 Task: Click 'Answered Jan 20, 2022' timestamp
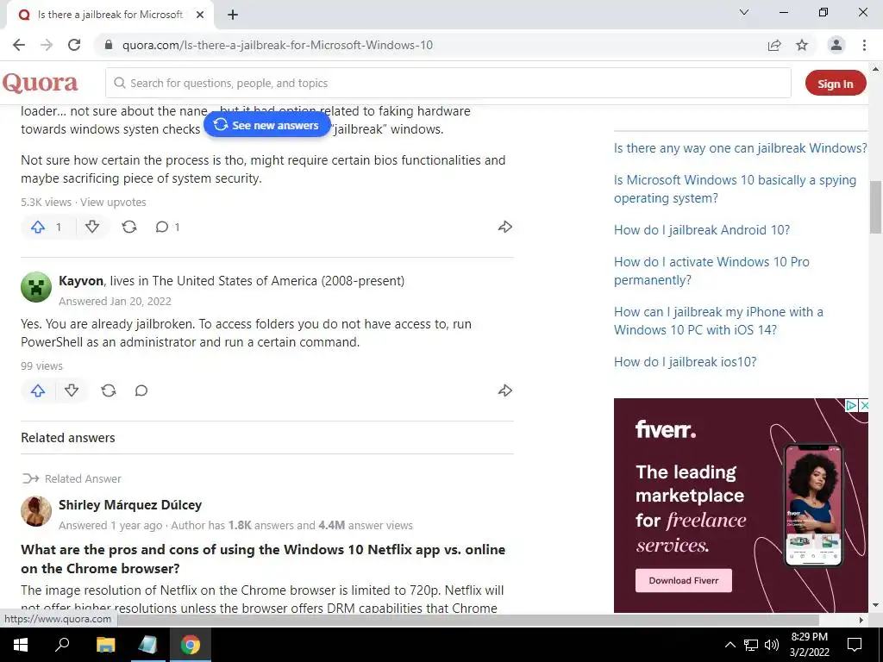[x=115, y=301]
